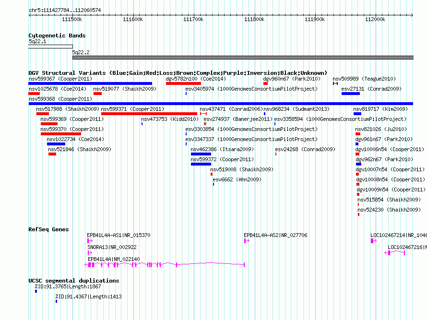Select dgv10006n54 (Cooper2011) variant label
Viewport: 427px width, 320px height.
pos(390,150)
